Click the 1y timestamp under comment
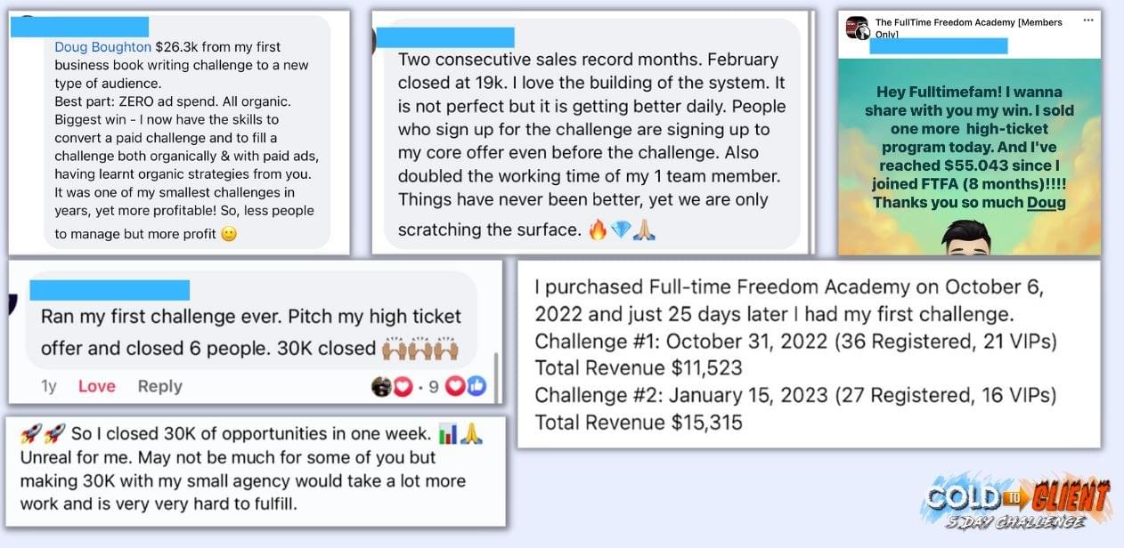The width and height of the screenshot is (1124, 548). click(x=49, y=386)
